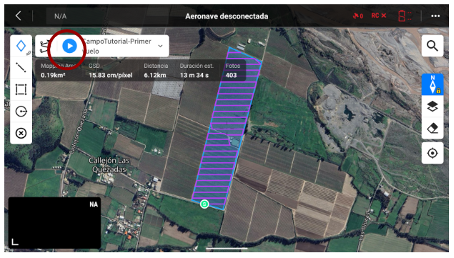Select the eraser tool icon
Image resolution: width=454 pixels, height=258 pixels.
tap(433, 128)
